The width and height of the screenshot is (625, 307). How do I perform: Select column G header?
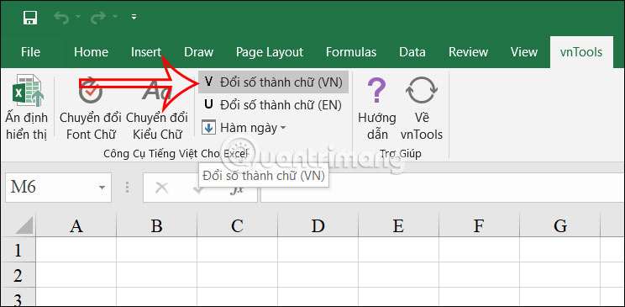tap(560, 226)
